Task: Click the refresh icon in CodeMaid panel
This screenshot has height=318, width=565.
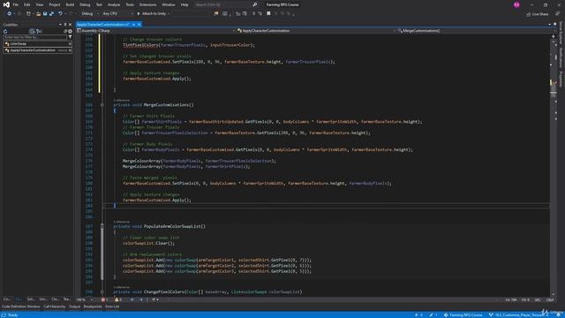Action: pos(5,32)
